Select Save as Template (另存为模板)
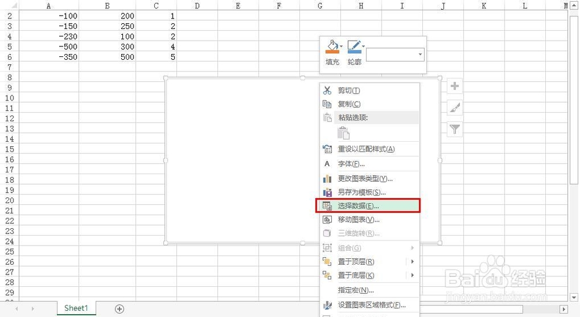Screen dimensions: 580x317 369,192
